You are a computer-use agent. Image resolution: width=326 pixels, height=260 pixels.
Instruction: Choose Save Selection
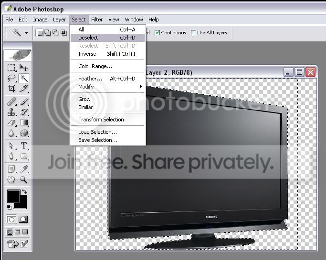pos(107,140)
